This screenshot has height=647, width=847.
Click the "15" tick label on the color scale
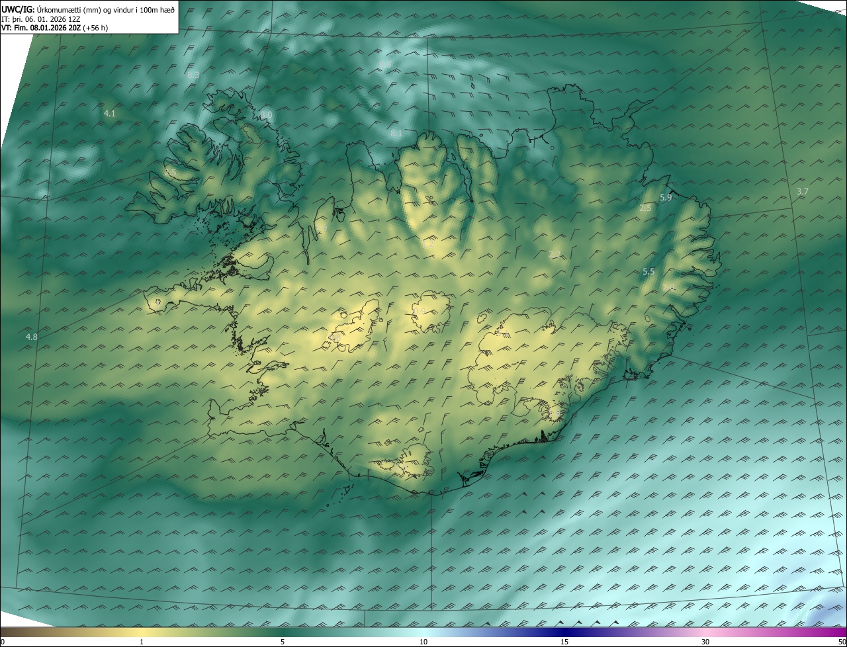pyautogui.click(x=564, y=642)
